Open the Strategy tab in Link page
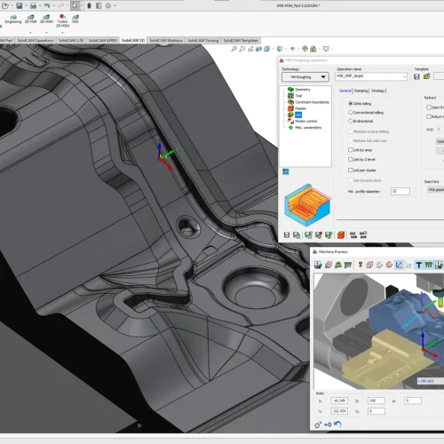This screenshot has width=444, height=444. point(378,91)
